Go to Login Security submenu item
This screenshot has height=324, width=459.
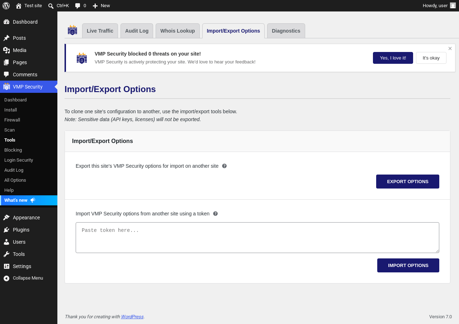pyautogui.click(x=29, y=160)
